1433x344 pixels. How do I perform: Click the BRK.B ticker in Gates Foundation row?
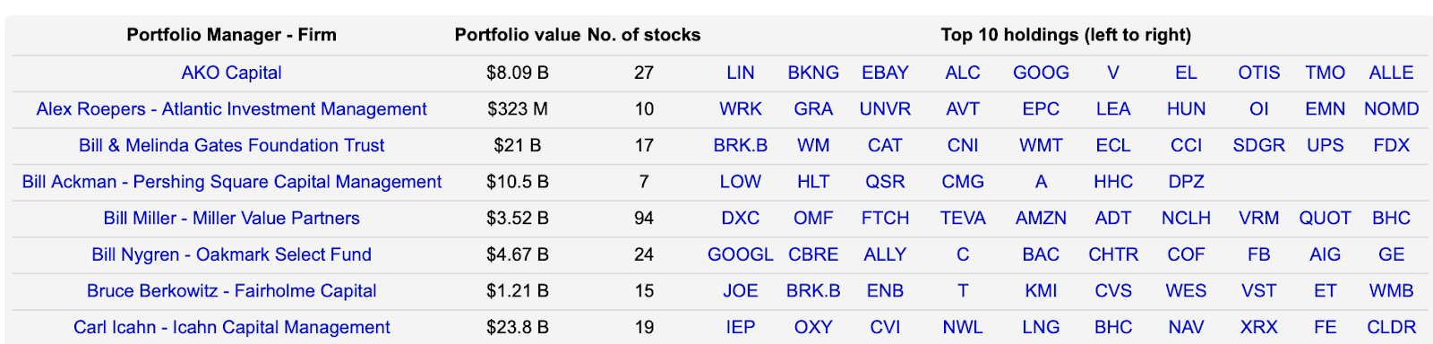(740, 145)
